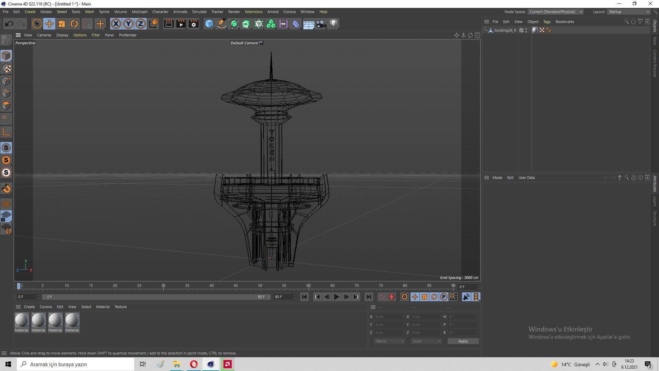The height and width of the screenshot is (371, 659).
Task: Open Windows Start menu
Action: coord(8,364)
